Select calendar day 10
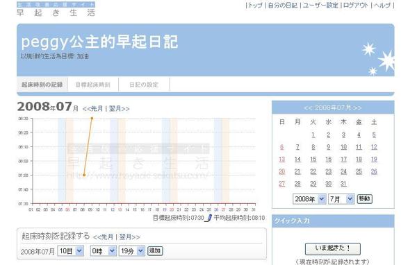Viewport: 417px width, 265px height. [343, 147]
